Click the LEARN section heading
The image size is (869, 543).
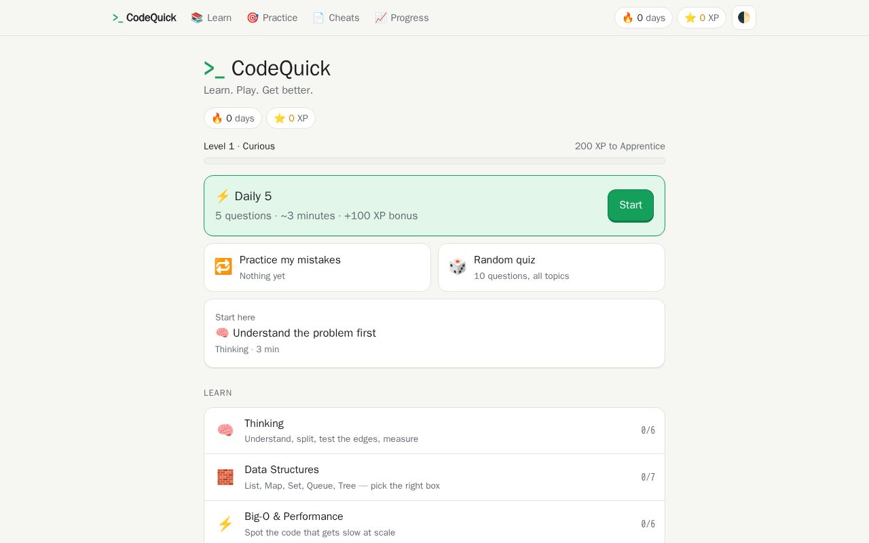coord(218,393)
